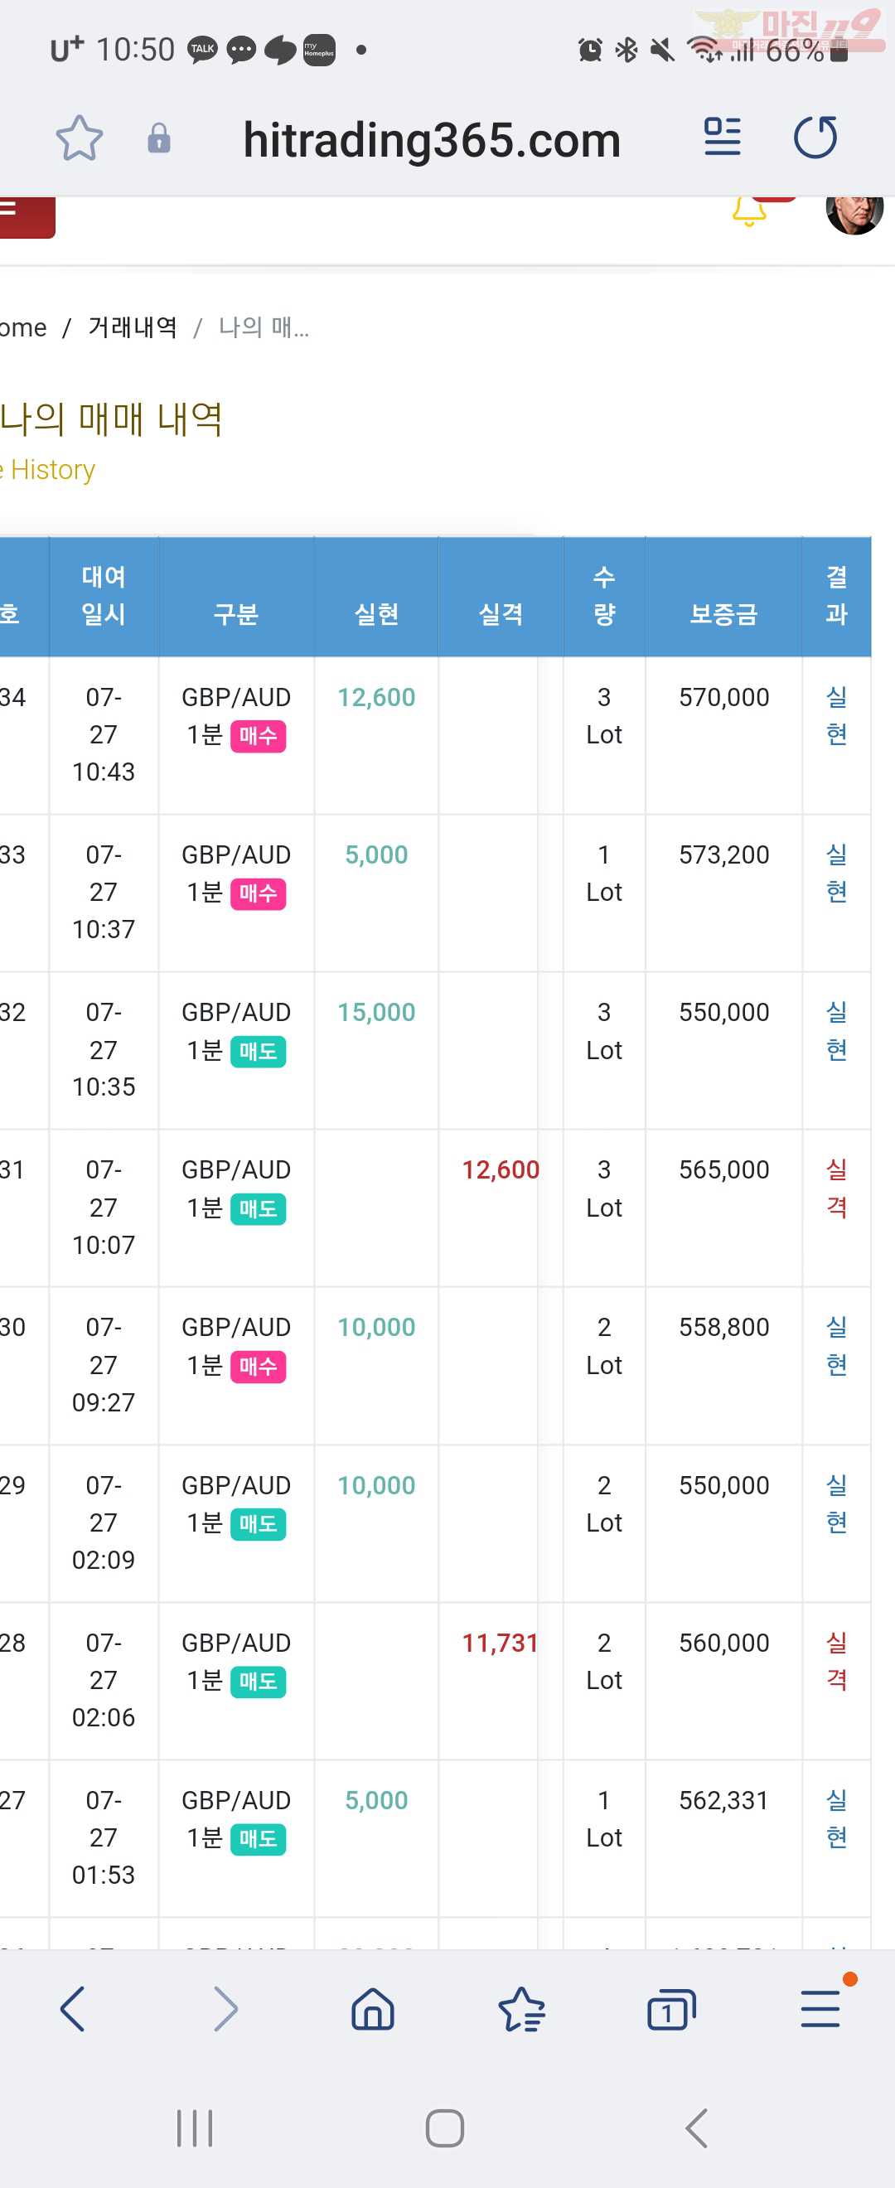Image resolution: width=895 pixels, height=2188 pixels.
Task: Tap the padlock site security icon
Action: (159, 138)
